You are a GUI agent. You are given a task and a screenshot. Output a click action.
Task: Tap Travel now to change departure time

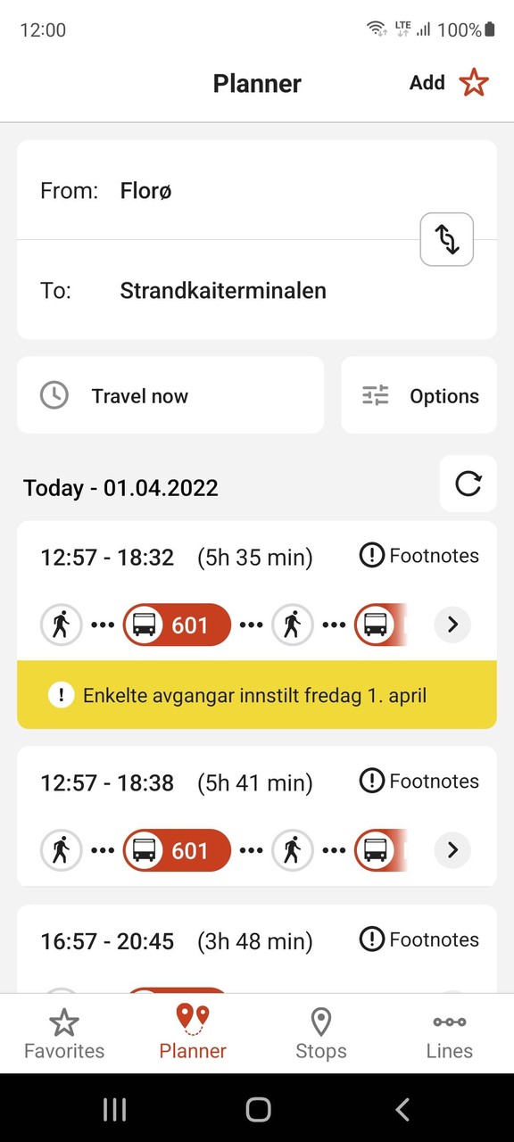(140, 395)
